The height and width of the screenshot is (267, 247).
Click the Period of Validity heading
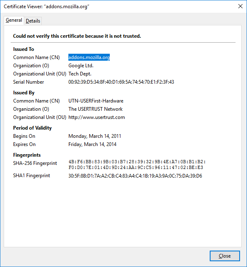pos(32,128)
